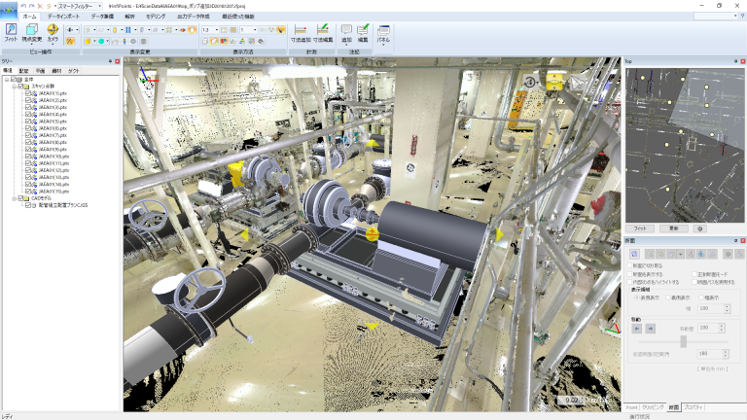747x420 pixels.
Task: Click the 視点変更 viewpoint change icon
Action: click(x=31, y=32)
